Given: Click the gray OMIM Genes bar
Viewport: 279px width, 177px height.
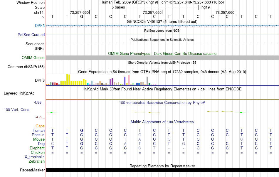Looking at the screenshot, I should click(x=162, y=58).
